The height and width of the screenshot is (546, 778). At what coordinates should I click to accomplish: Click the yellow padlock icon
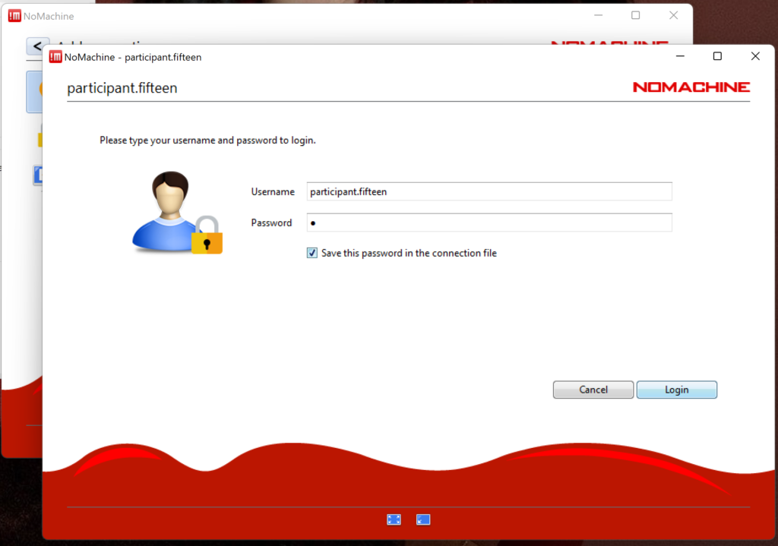coord(206,235)
